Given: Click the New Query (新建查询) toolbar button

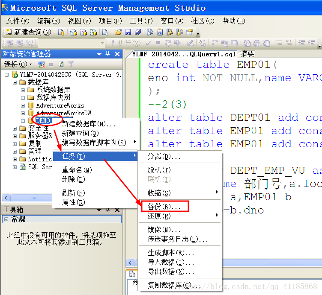Looking at the screenshot, I should coord(29,32).
